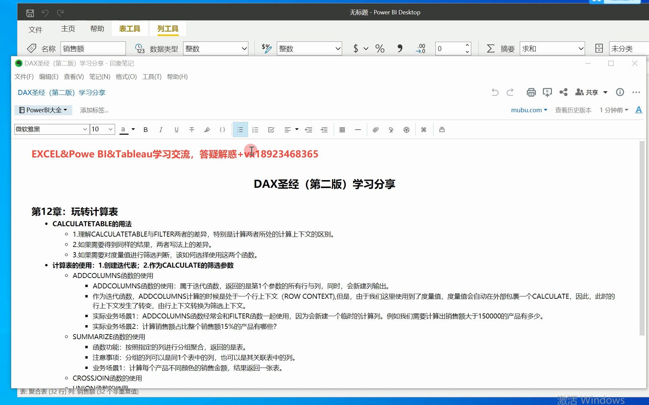Click 添加标签 to add a tag

(94, 110)
